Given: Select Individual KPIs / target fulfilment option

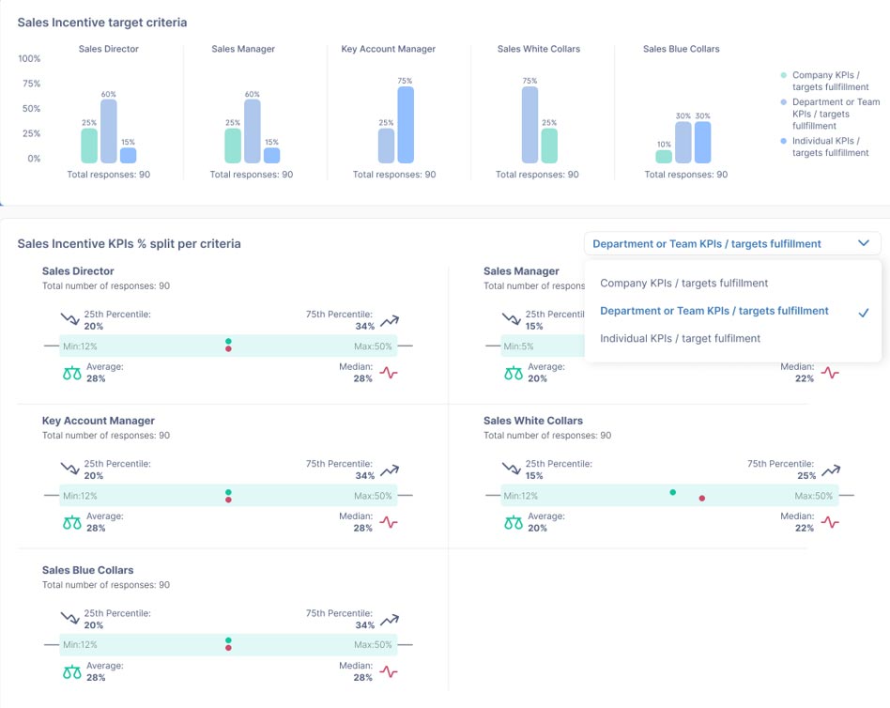Looking at the screenshot, I should [680, 338].
